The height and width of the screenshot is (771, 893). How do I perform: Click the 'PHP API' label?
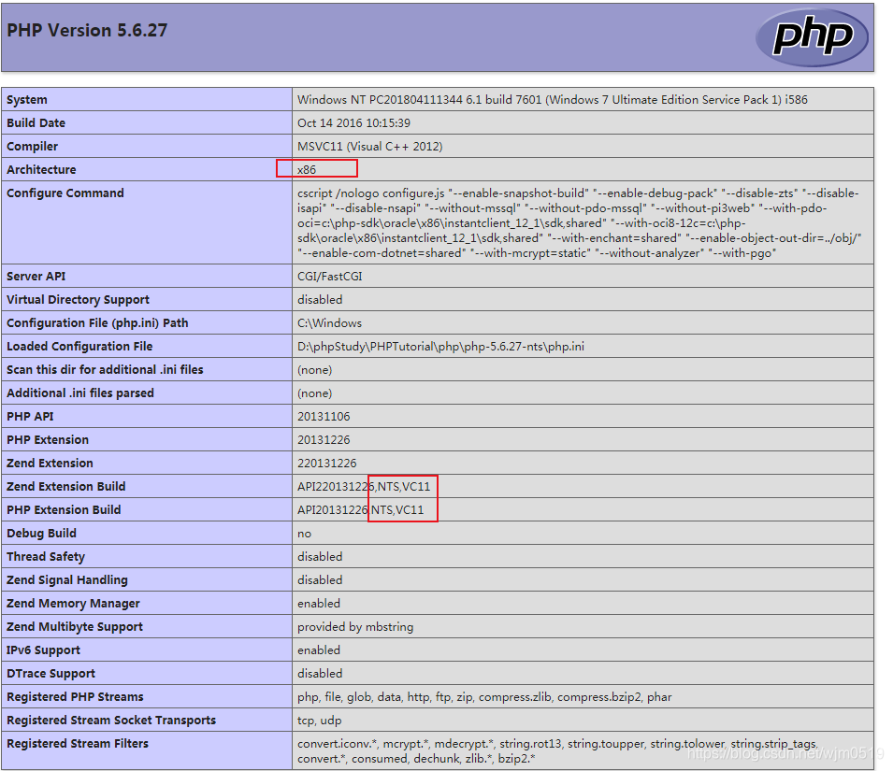coord(30,416)
